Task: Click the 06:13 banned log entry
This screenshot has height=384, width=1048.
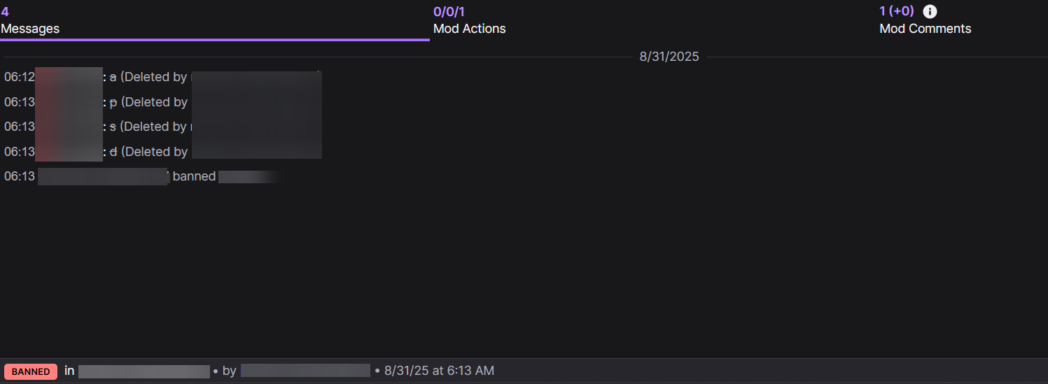Action: pos(142,176)
